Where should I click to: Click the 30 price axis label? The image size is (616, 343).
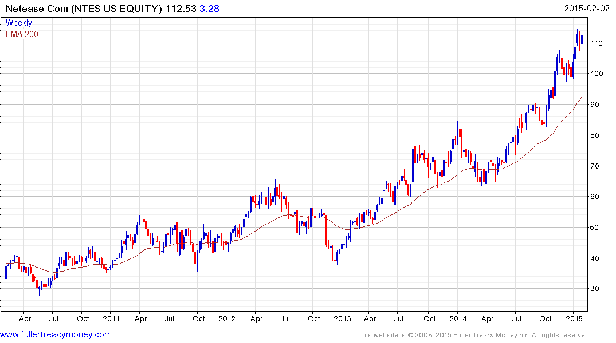595,289
